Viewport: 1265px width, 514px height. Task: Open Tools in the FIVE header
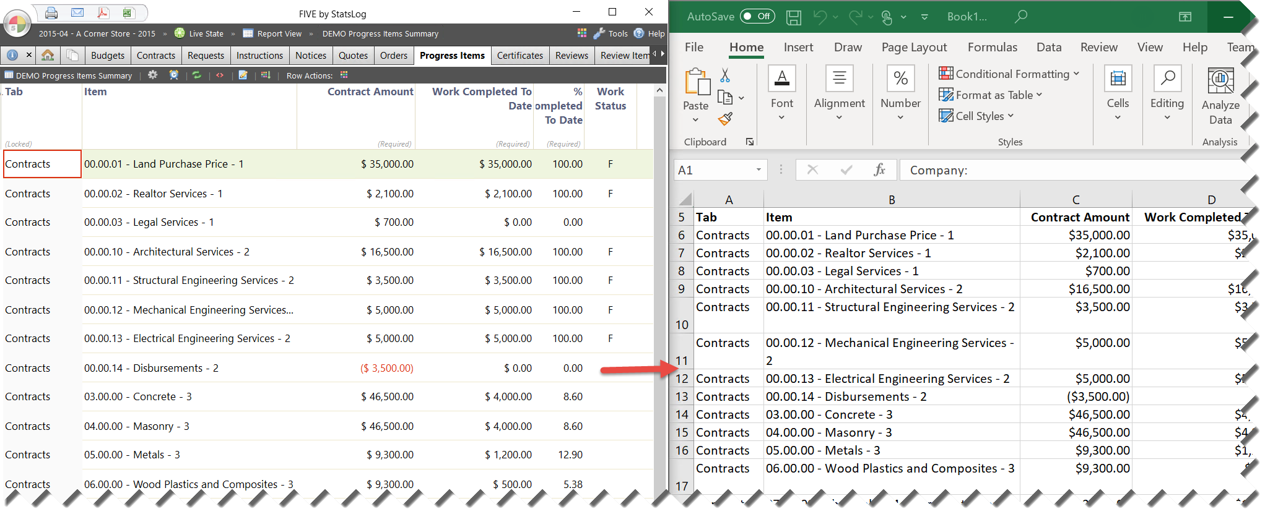[x=611, y=33]
